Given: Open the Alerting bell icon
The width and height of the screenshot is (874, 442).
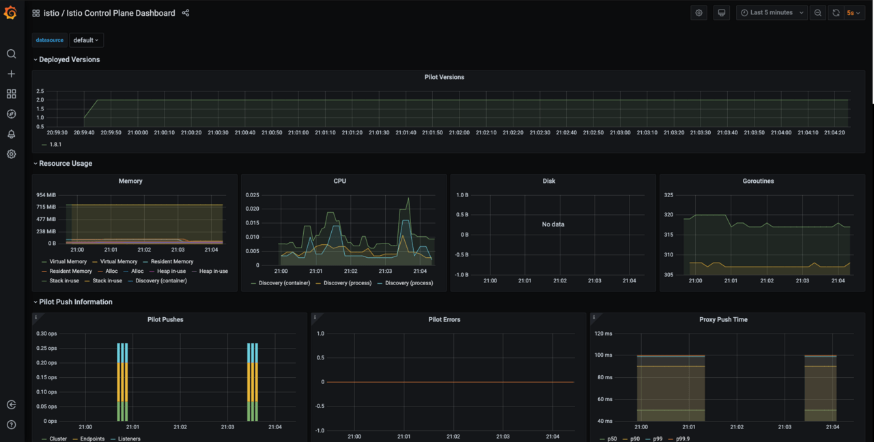Looking at the screenshot, I should point(11,134).
